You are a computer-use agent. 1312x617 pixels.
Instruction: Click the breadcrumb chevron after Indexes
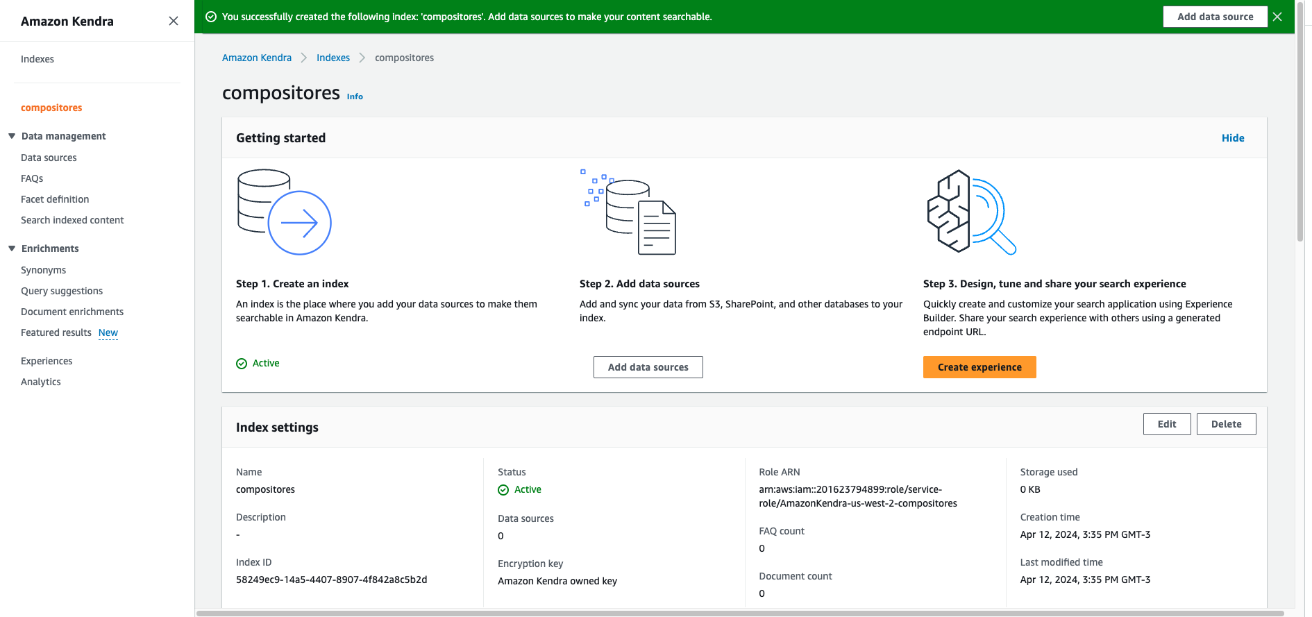(x=362, y=58)
